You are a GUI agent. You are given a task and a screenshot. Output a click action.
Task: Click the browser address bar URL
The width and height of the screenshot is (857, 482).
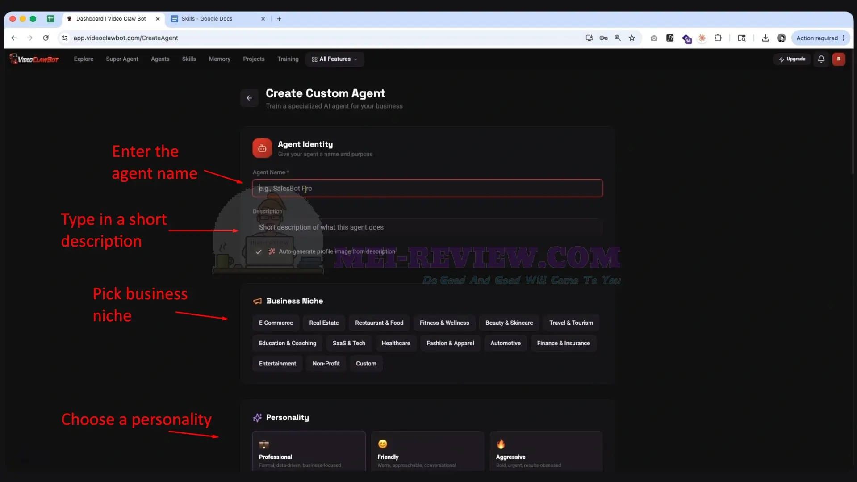(x=125, y=38)
